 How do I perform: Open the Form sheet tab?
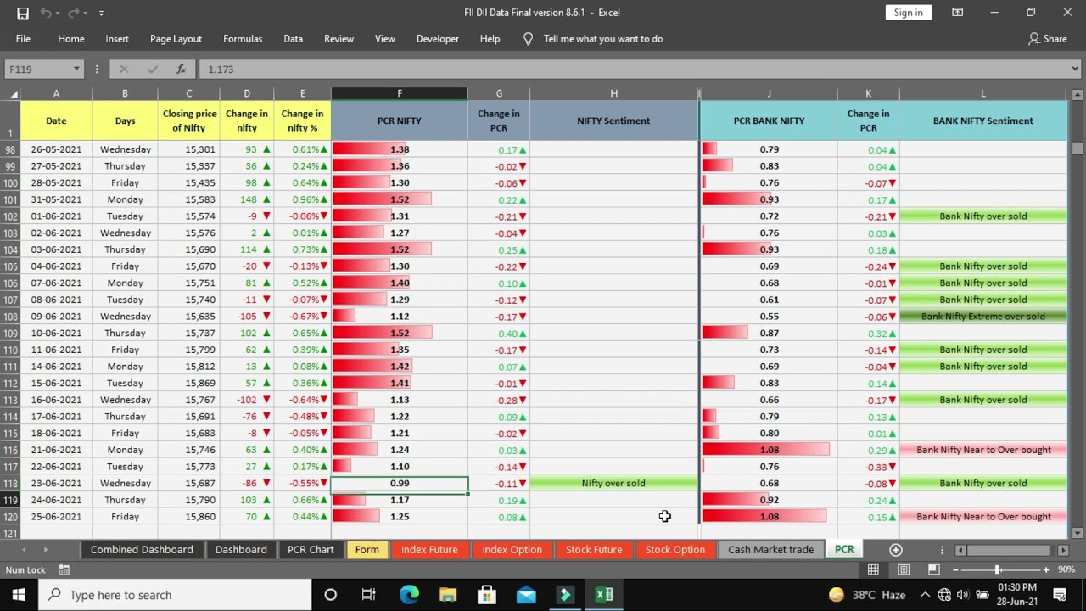(x=367, y=550)
